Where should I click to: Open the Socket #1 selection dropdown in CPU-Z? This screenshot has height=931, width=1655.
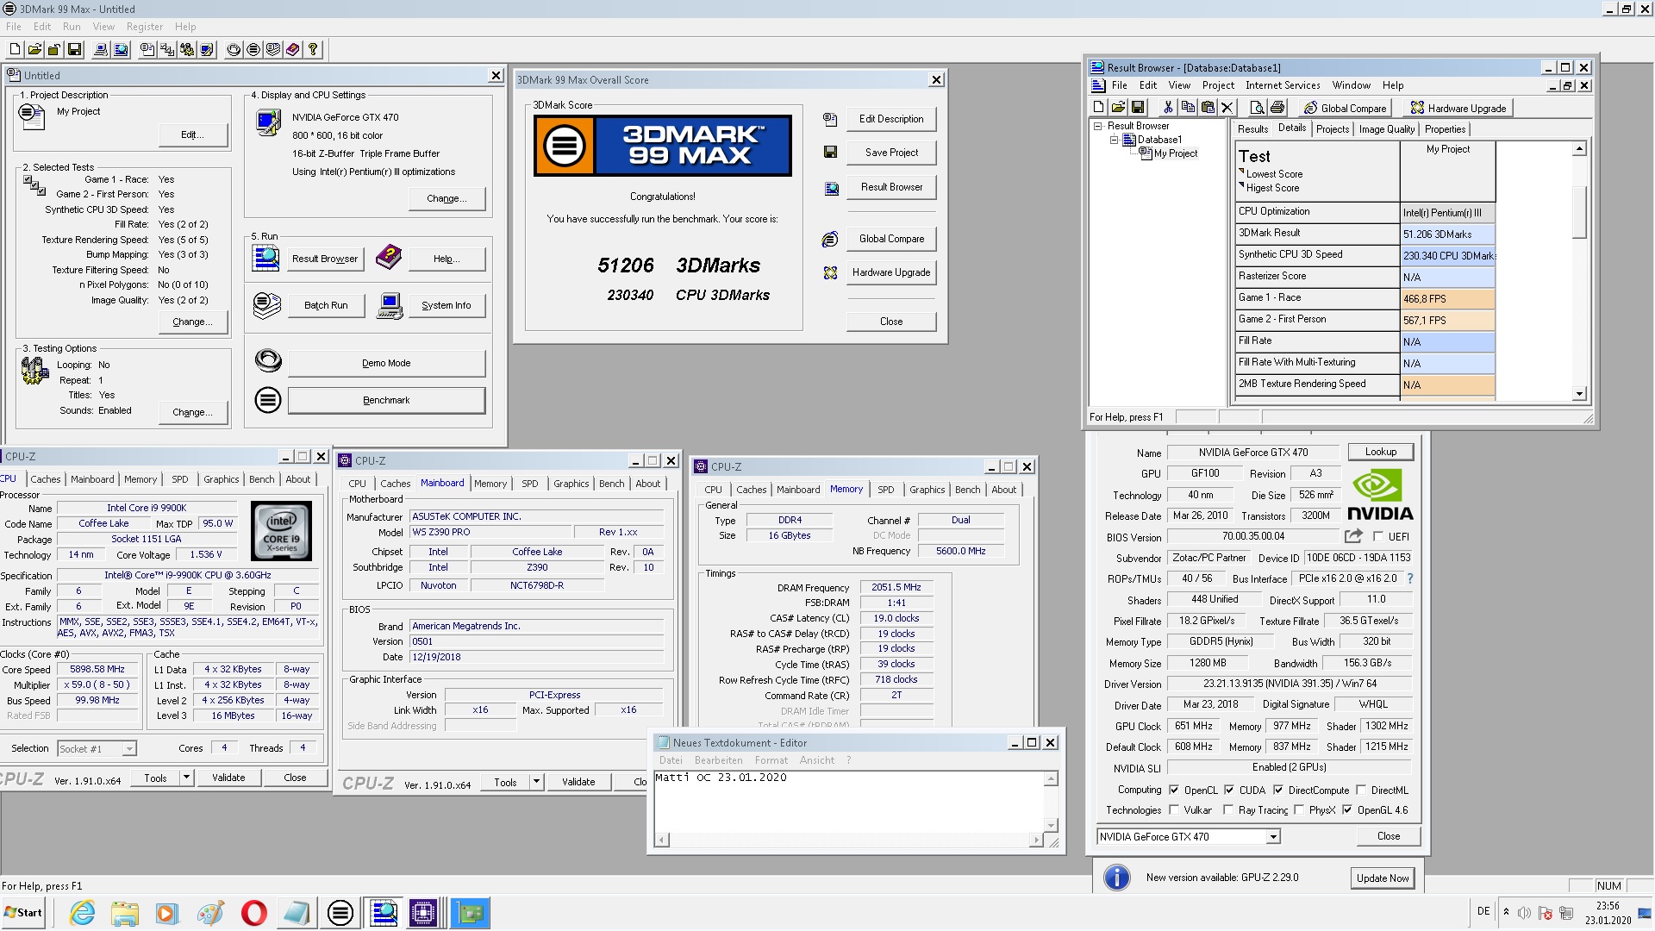pyautogui.click(x=128, y=749)
